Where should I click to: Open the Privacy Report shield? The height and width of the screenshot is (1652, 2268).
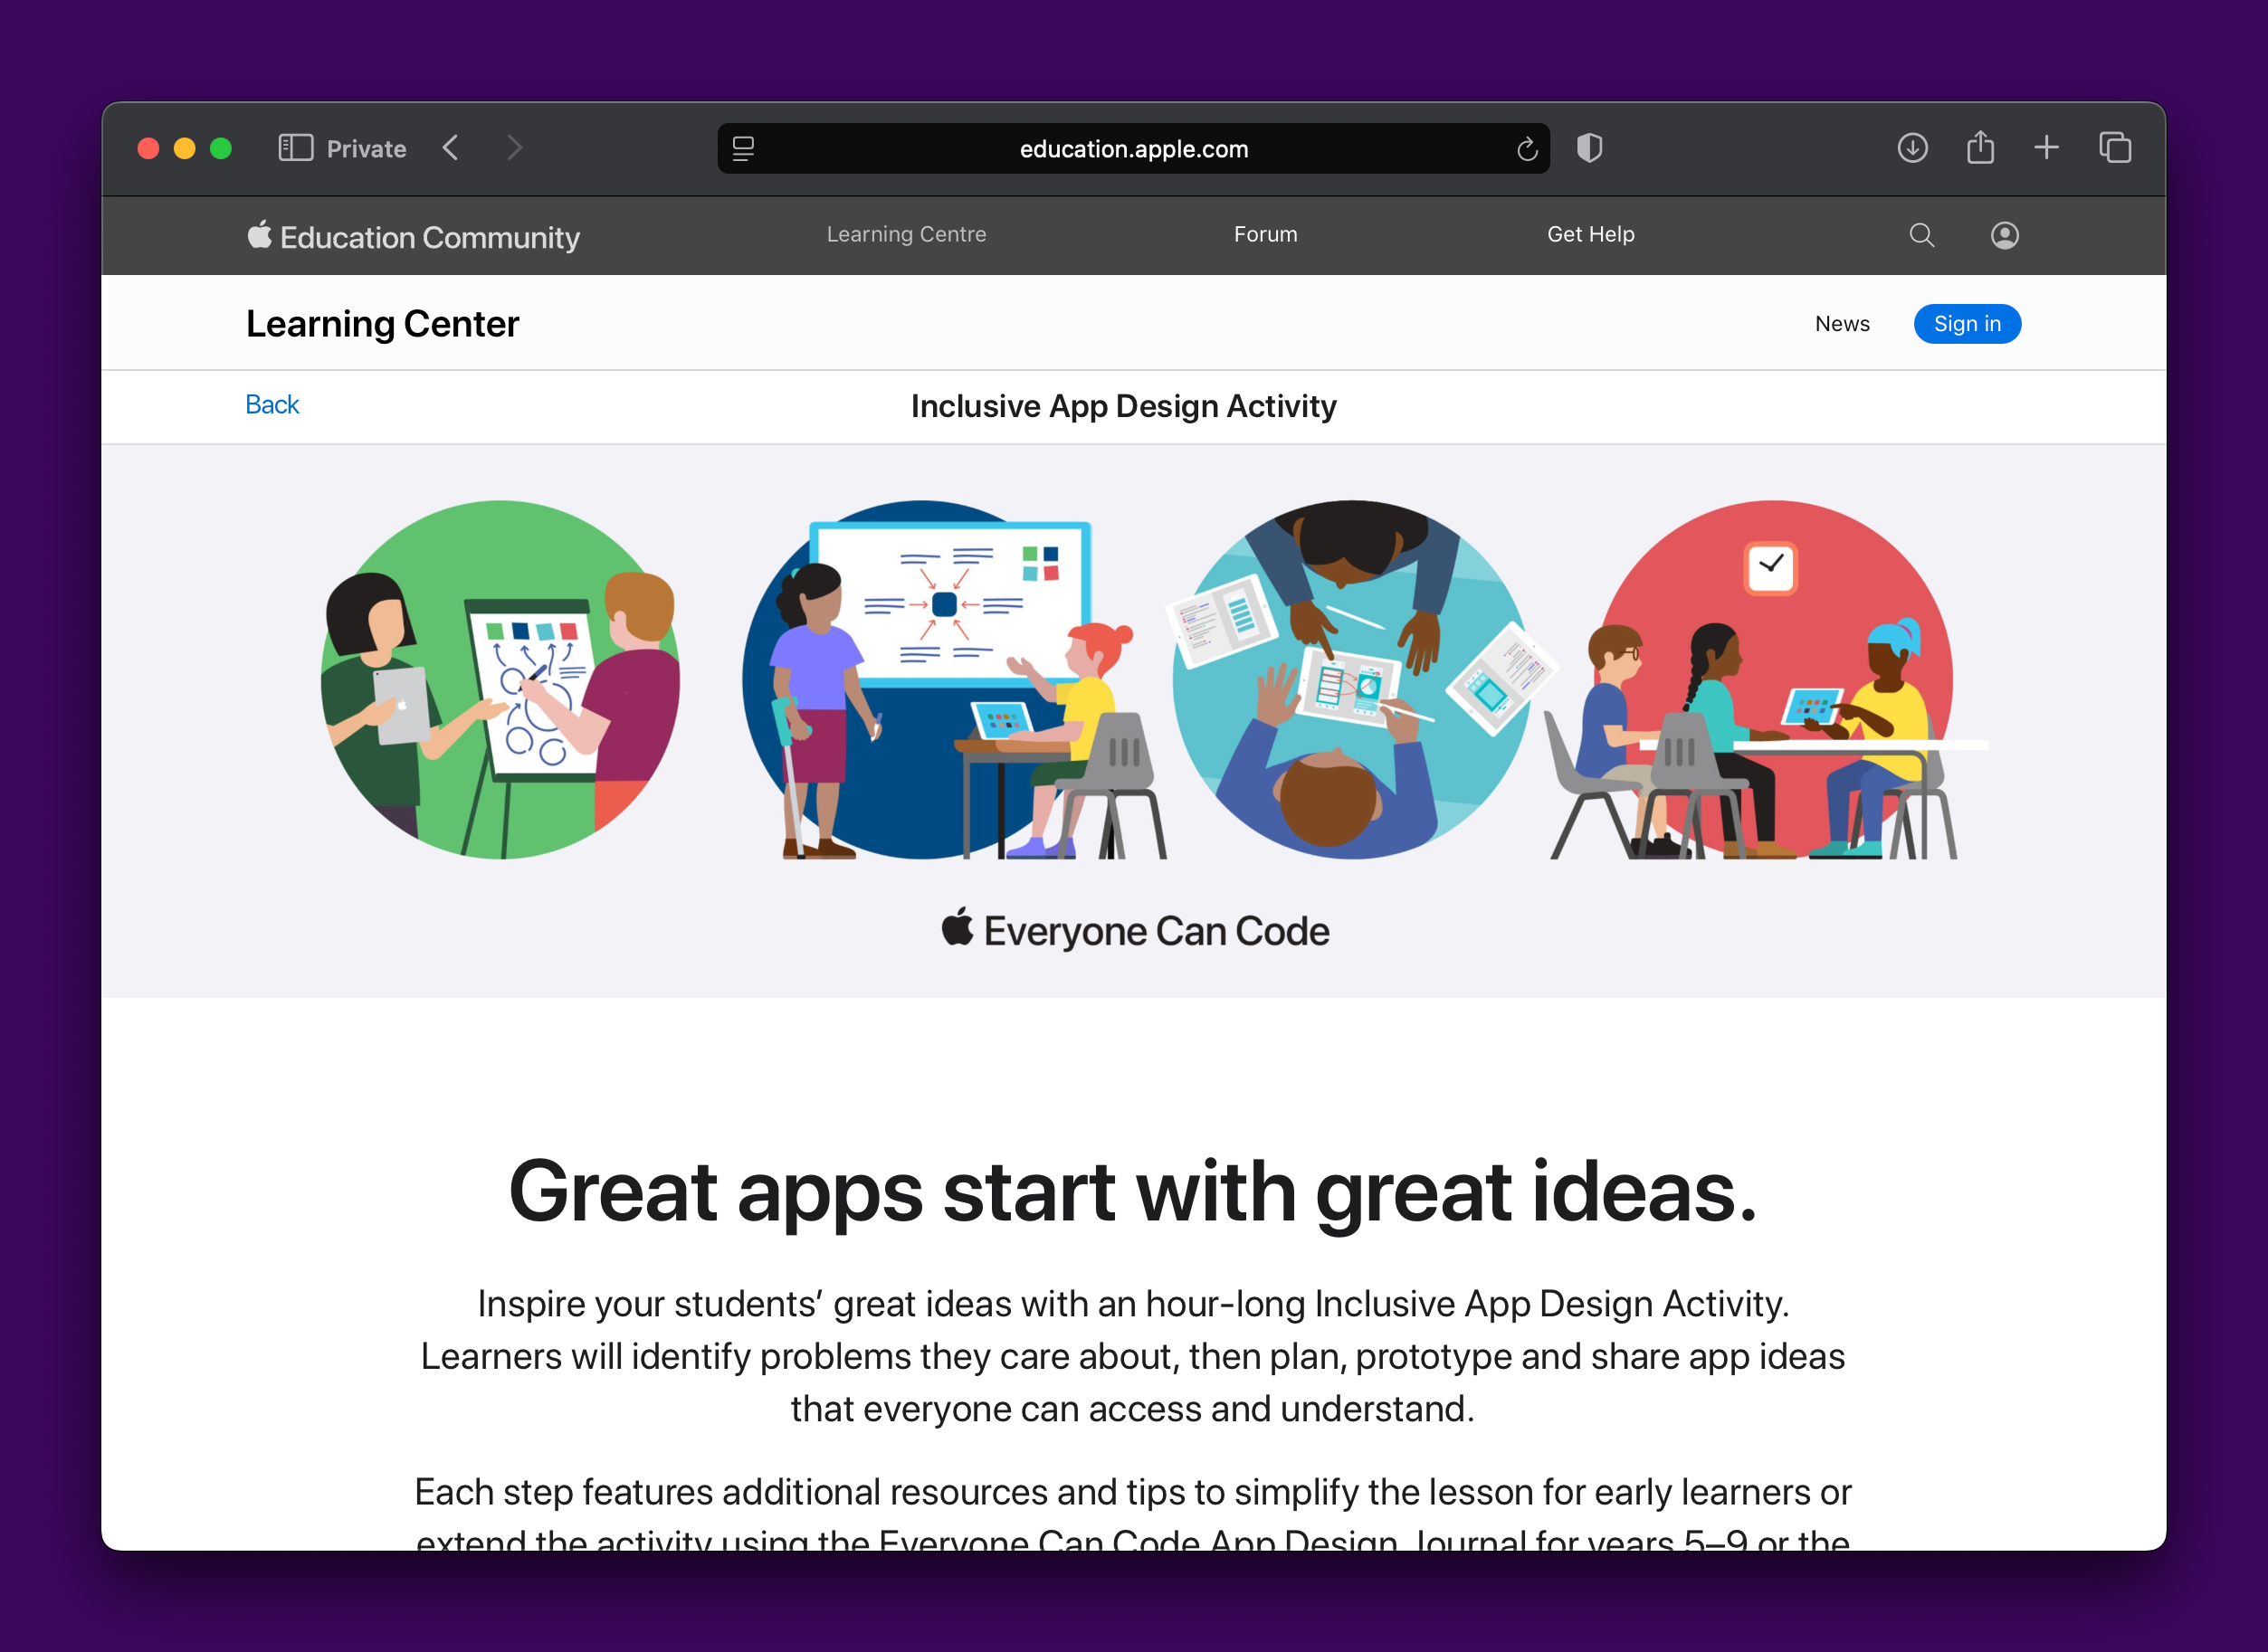pyautogui.click(x=1590, y=148)
